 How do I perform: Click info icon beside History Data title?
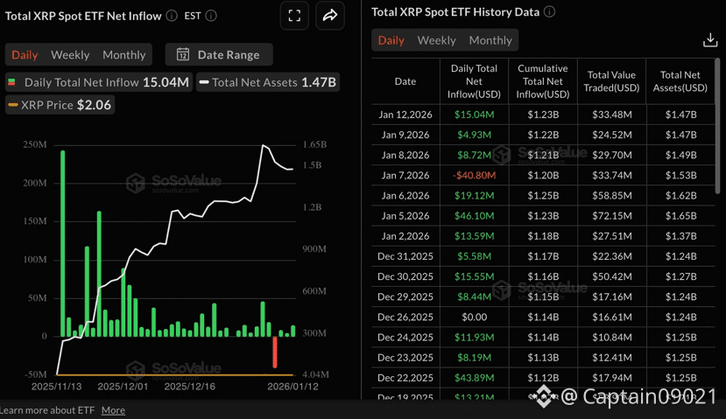tap(549, 12)
